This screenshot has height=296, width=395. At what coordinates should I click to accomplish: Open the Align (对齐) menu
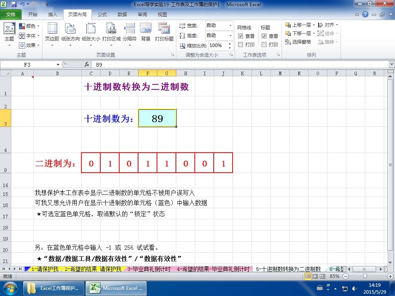(328, 25)
